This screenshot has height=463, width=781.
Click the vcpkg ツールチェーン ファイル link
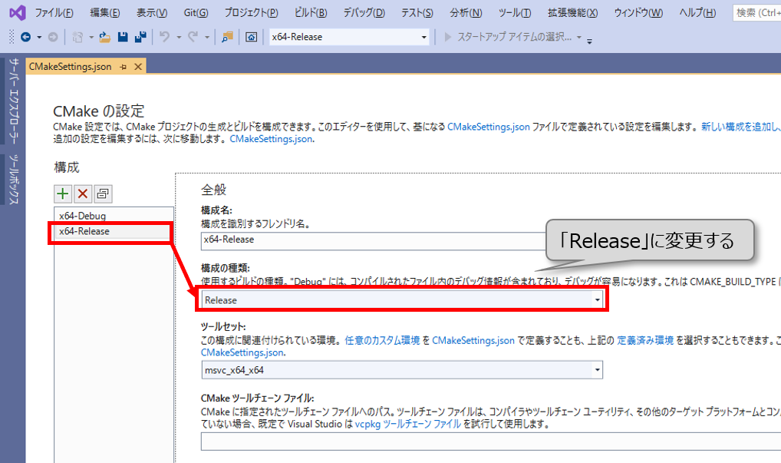(408, 424)
